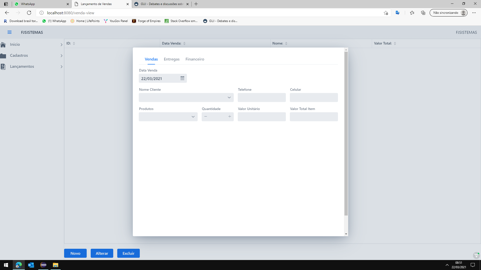
Task: Click the Inicio home icon
Action: [x=3, y=44]
